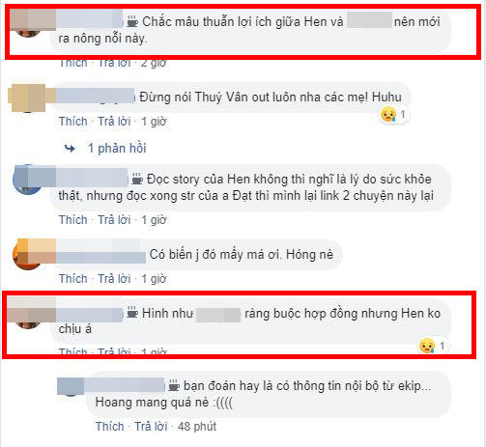Click the coffee cup badge before Hình như comment

pos(132,313)
